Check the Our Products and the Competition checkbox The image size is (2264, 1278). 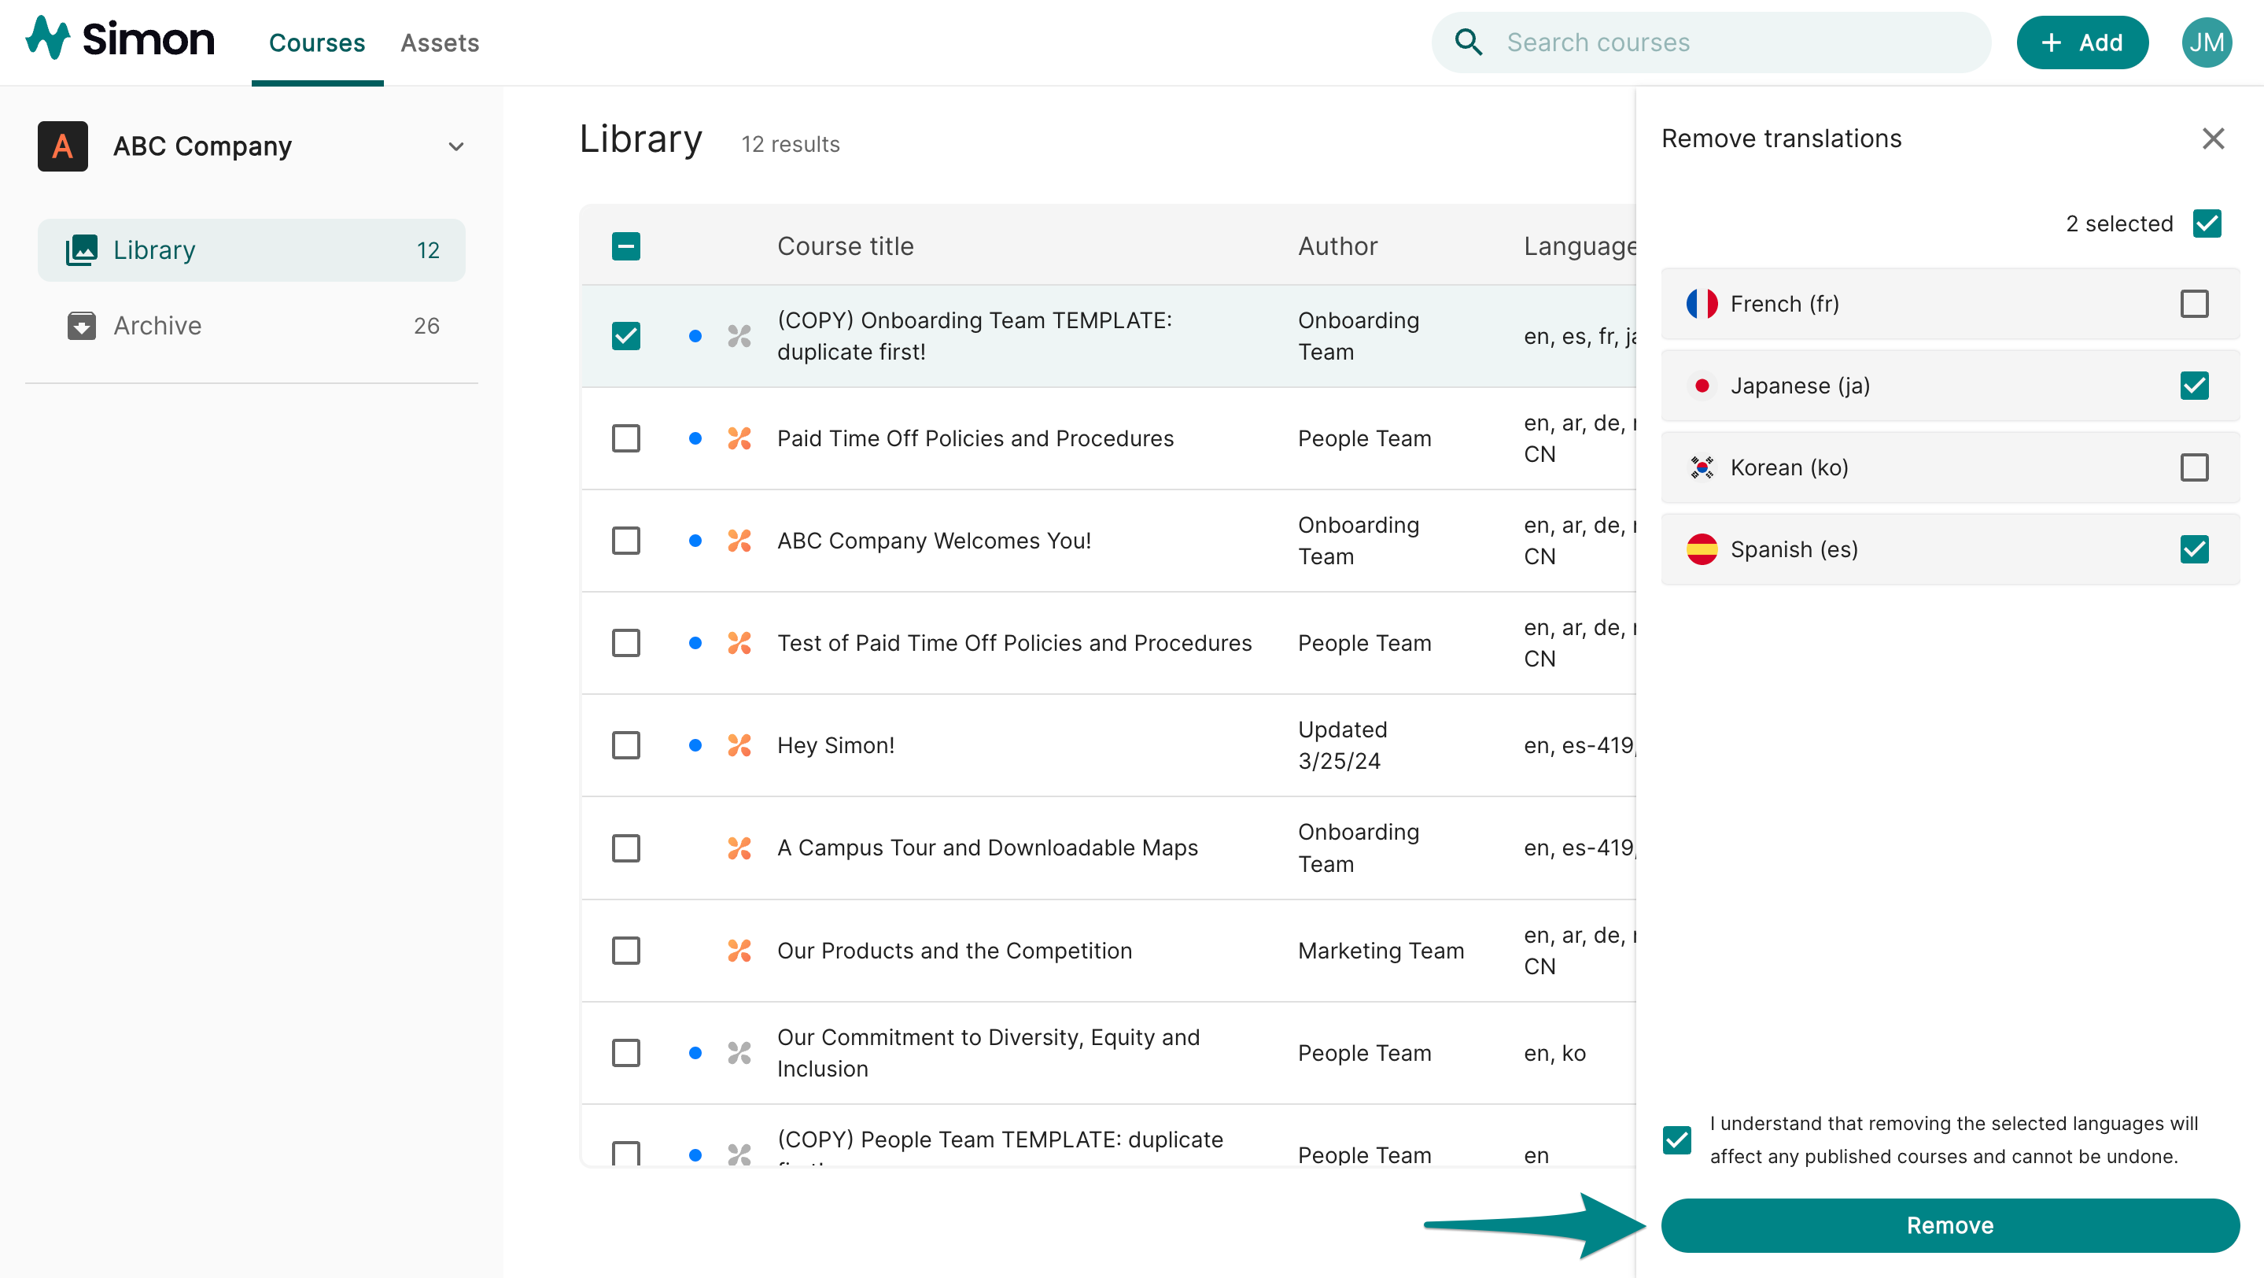click(625, 949)
